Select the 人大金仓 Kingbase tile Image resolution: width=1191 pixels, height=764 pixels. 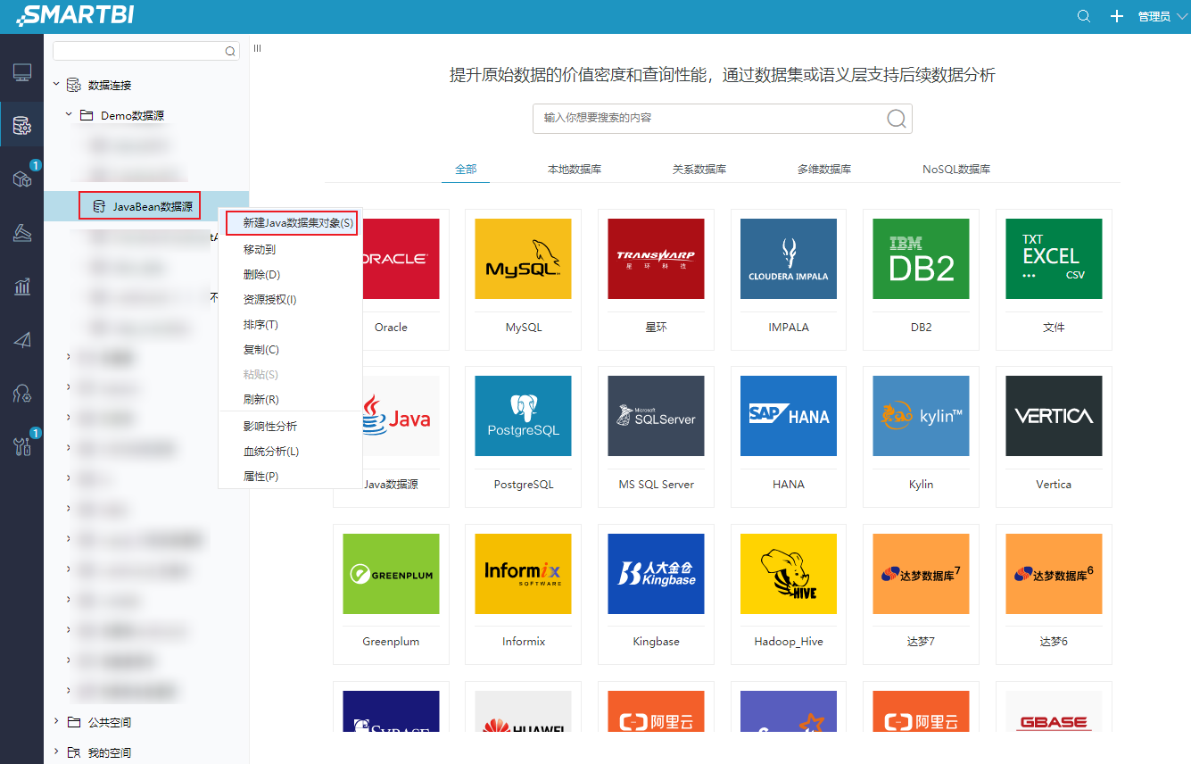[x=656, y=594]
